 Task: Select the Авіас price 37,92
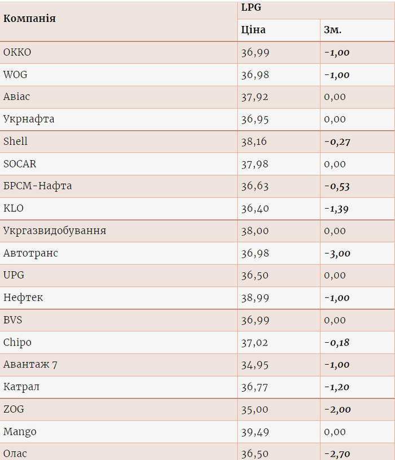254,97
